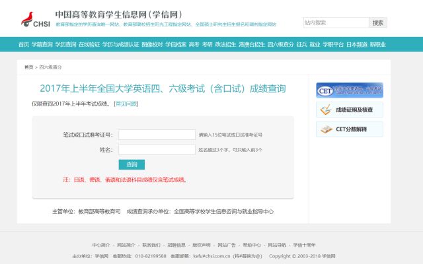Click the 2017年上半年 成绩查询 heading

163,88
